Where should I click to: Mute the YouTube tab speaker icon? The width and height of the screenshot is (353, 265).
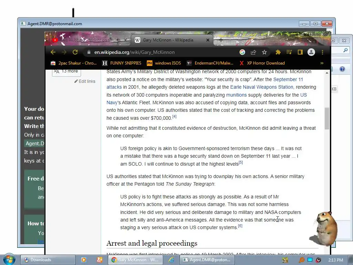pyautogui.click(x=118, y=40)
